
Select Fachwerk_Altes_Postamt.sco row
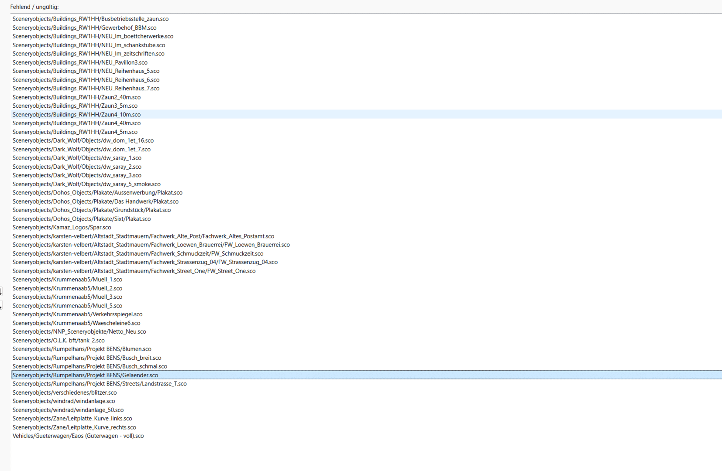click(143, 236)
